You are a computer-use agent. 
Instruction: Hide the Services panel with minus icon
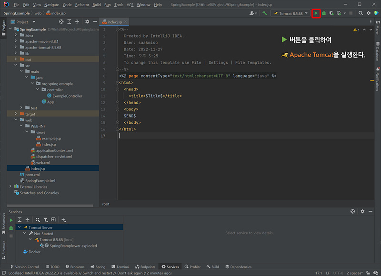click(x=371, y=211)
